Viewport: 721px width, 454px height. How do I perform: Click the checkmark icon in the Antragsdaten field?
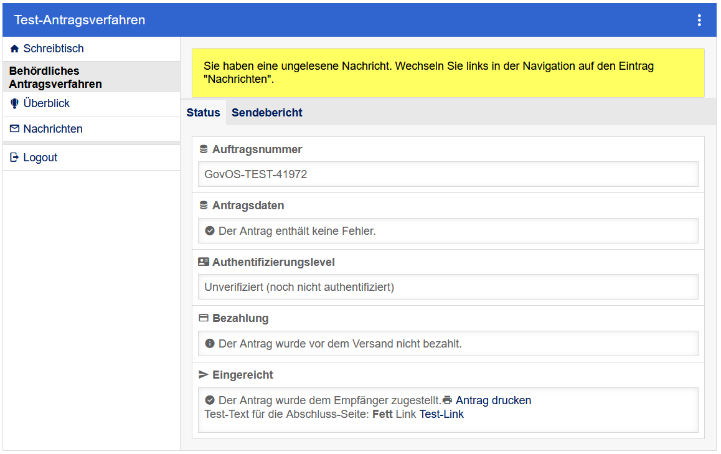pos(210,231)
